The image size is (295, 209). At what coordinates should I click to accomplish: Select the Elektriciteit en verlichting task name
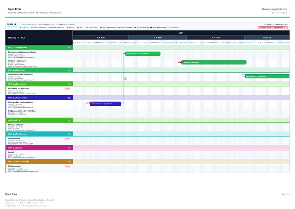pos(19,88)
